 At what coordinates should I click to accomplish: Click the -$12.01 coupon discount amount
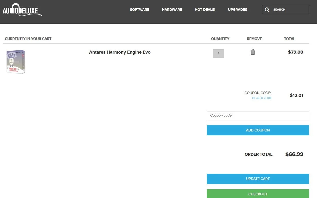click(x=296, y=95)
